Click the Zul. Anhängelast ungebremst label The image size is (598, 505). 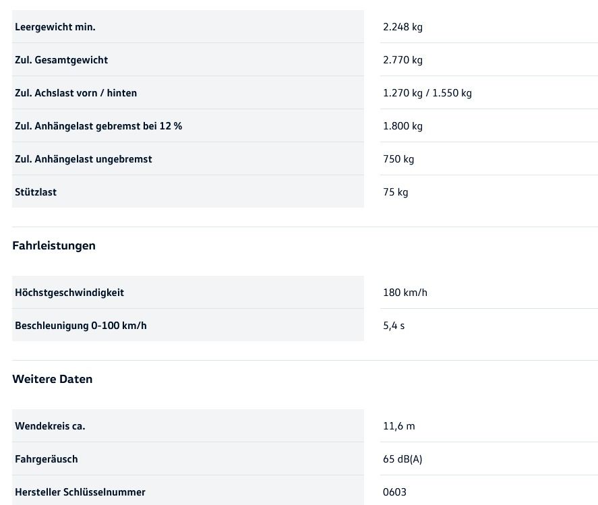[x=84, y=159]
